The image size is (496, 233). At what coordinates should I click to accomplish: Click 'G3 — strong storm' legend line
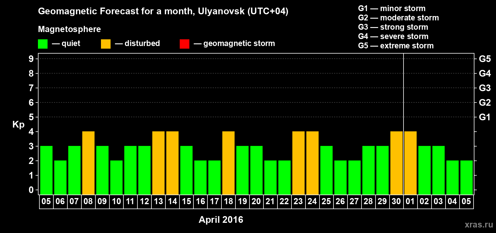[393, 27]
